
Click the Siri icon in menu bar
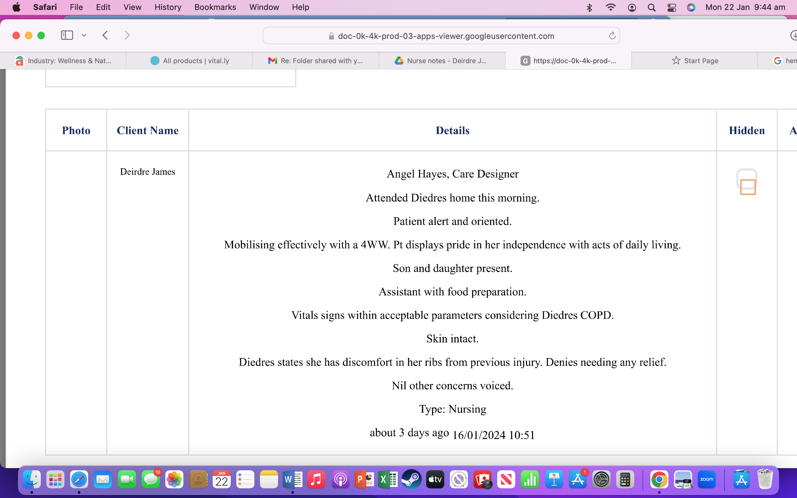[x=691, y=7]
